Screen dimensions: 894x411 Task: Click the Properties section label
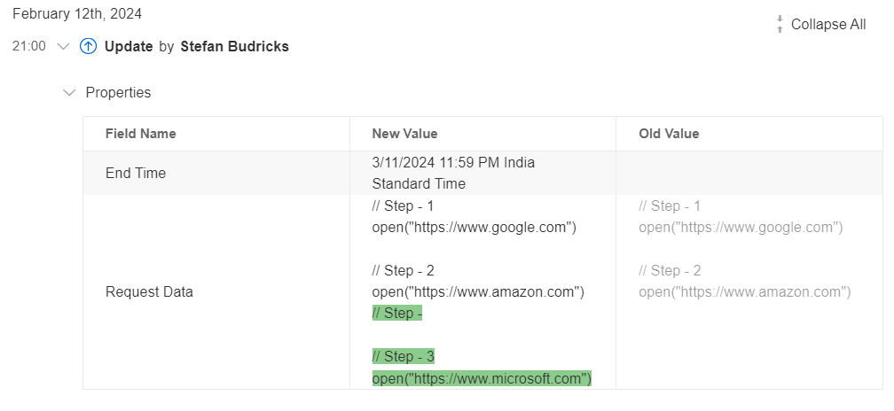[x=118, y=93]
